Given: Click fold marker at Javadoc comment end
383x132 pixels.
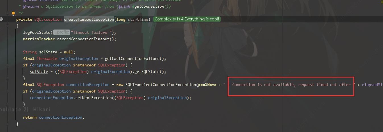Looking at the screenshot, I should click(8, 13).
